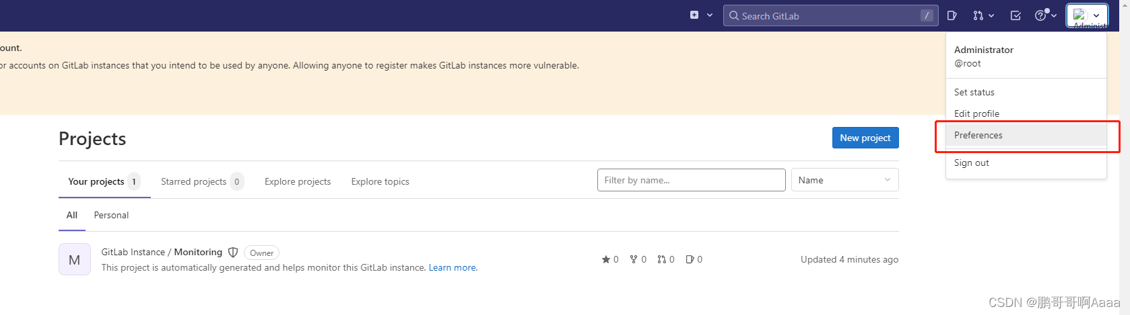Click the star count icon for Monitoring
The width and height of the screenshot is (1130, 315).
coord(606,259)
